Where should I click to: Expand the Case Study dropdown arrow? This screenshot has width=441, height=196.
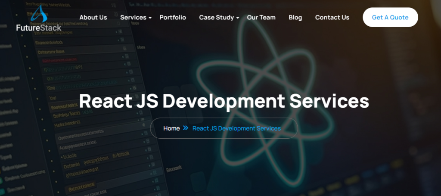238,18
